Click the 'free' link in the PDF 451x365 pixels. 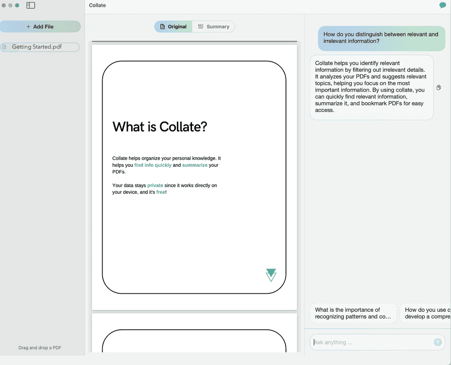[161, 192]
